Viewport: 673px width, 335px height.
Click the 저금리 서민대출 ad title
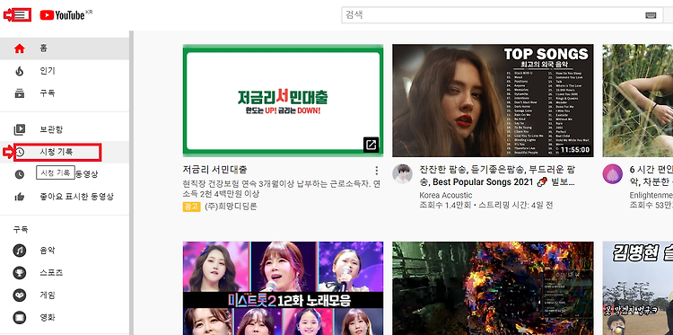pos(214,169)
